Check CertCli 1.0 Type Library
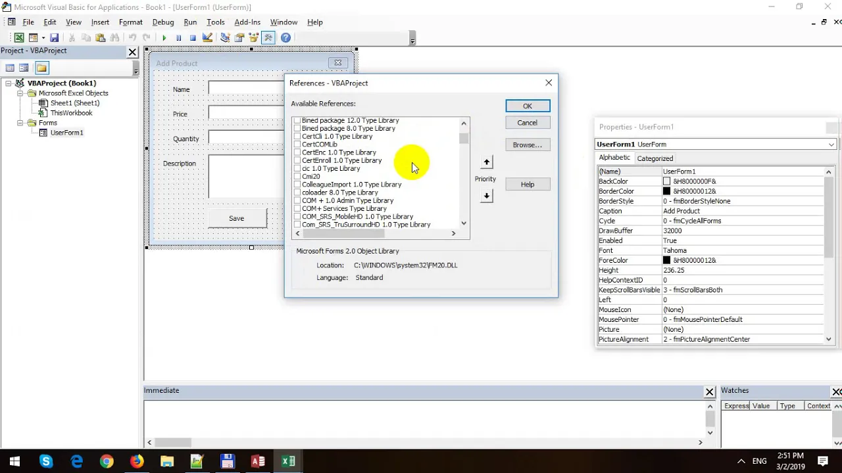Image resolution: width=842 pixels, height=473 pixels. point(297,136)
